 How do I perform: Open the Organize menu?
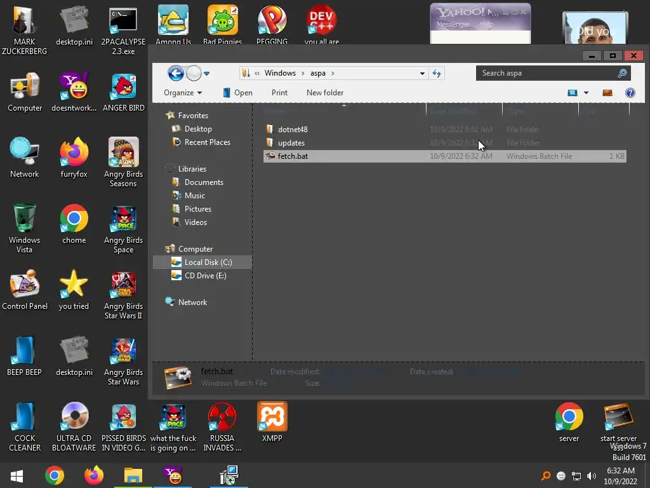pyautogui.click(x=183, y=93)
